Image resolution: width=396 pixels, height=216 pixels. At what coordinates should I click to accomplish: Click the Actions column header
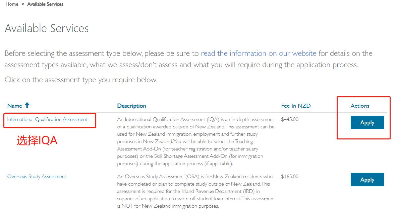click(x=360, y=106)
